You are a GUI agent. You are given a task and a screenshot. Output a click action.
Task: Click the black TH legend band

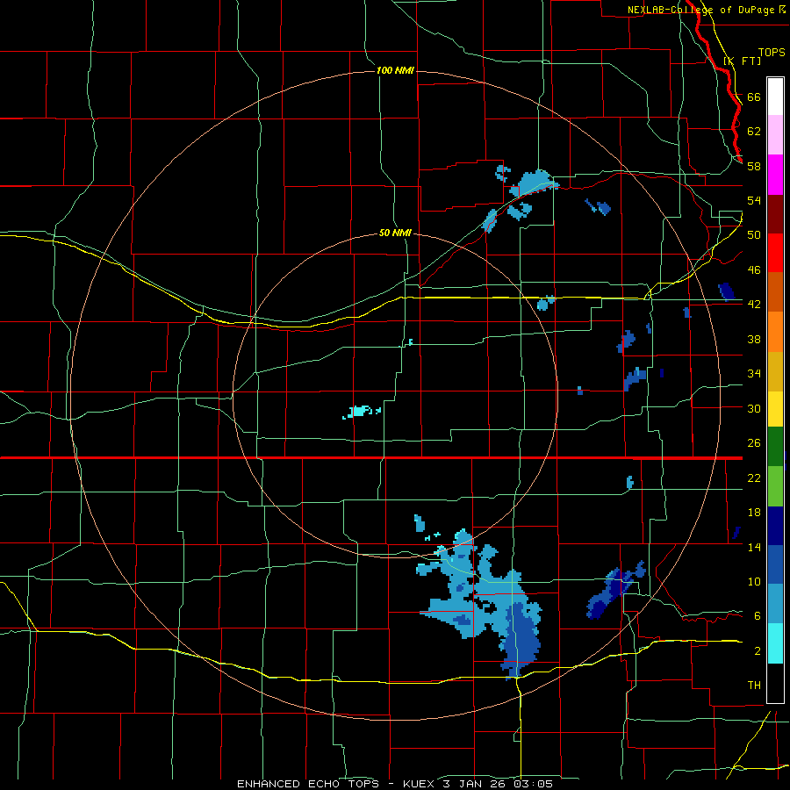point(775,683)
